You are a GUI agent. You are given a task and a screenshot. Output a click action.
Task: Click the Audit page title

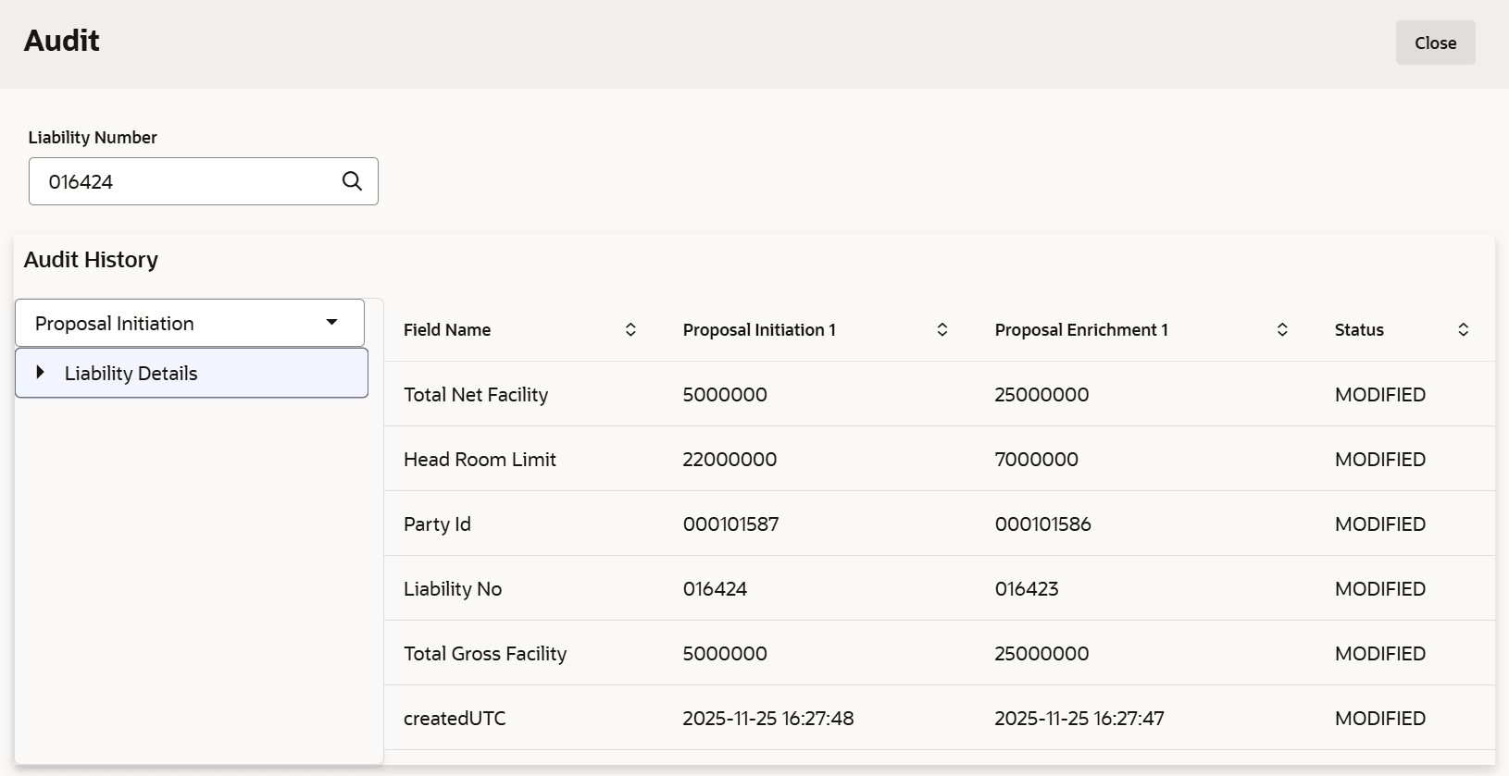point(62,41)
